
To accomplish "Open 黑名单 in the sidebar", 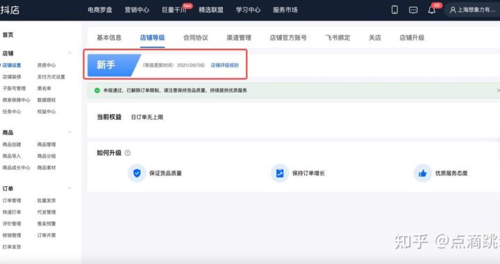I will [44, 88].
